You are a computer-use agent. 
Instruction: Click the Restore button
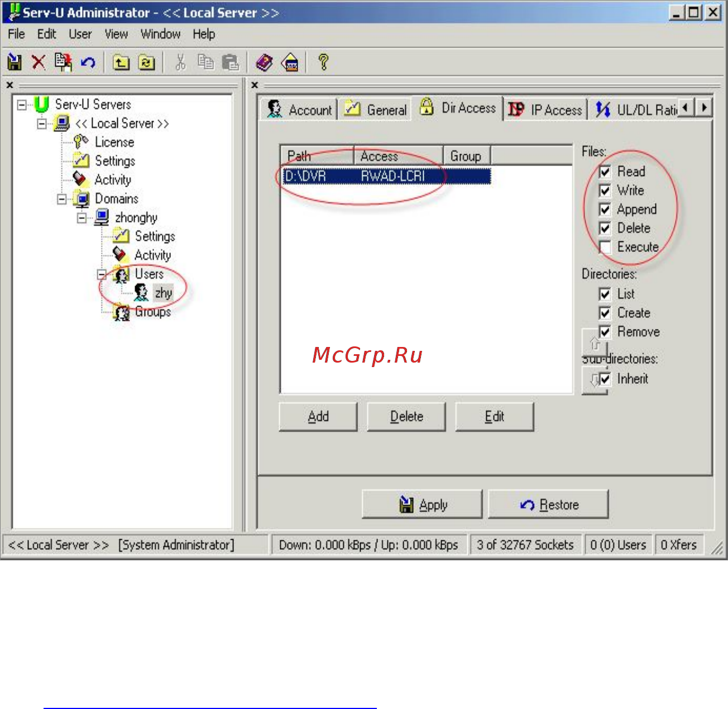click(x=548, y=505)
